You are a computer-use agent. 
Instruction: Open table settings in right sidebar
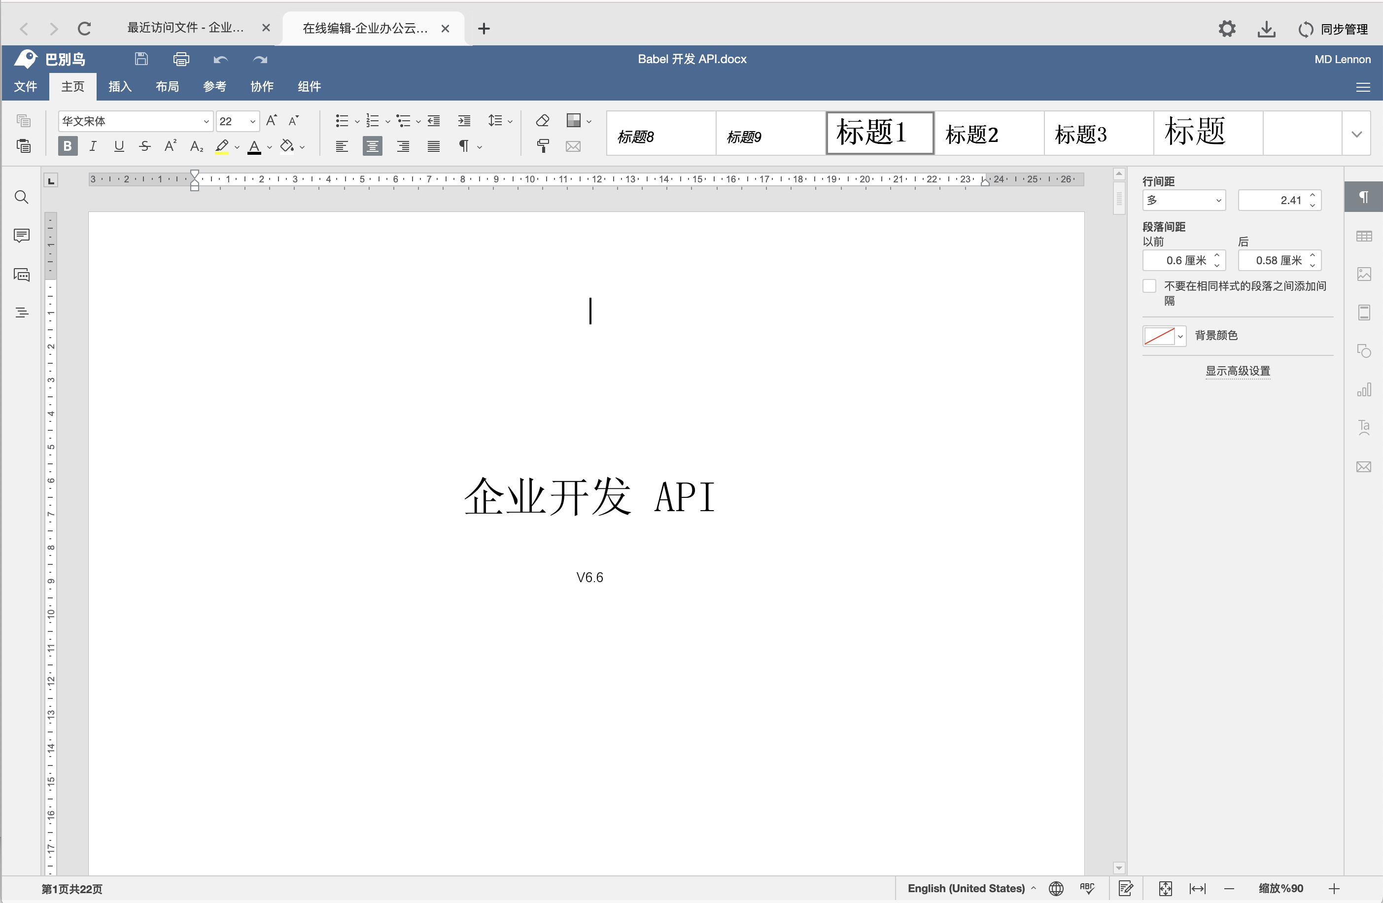(1364, 236)
